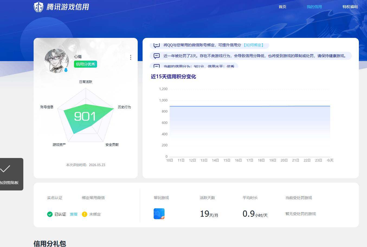Click the 19天/月 active days value
The image size is (367, 247).
point(209,214)
